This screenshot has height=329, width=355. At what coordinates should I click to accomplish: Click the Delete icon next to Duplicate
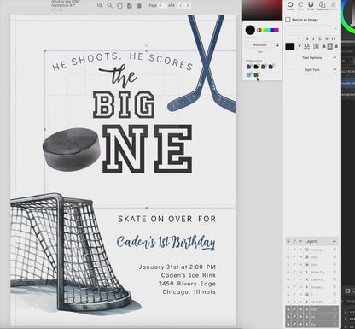pyautogui.click(x=334, y=5)
